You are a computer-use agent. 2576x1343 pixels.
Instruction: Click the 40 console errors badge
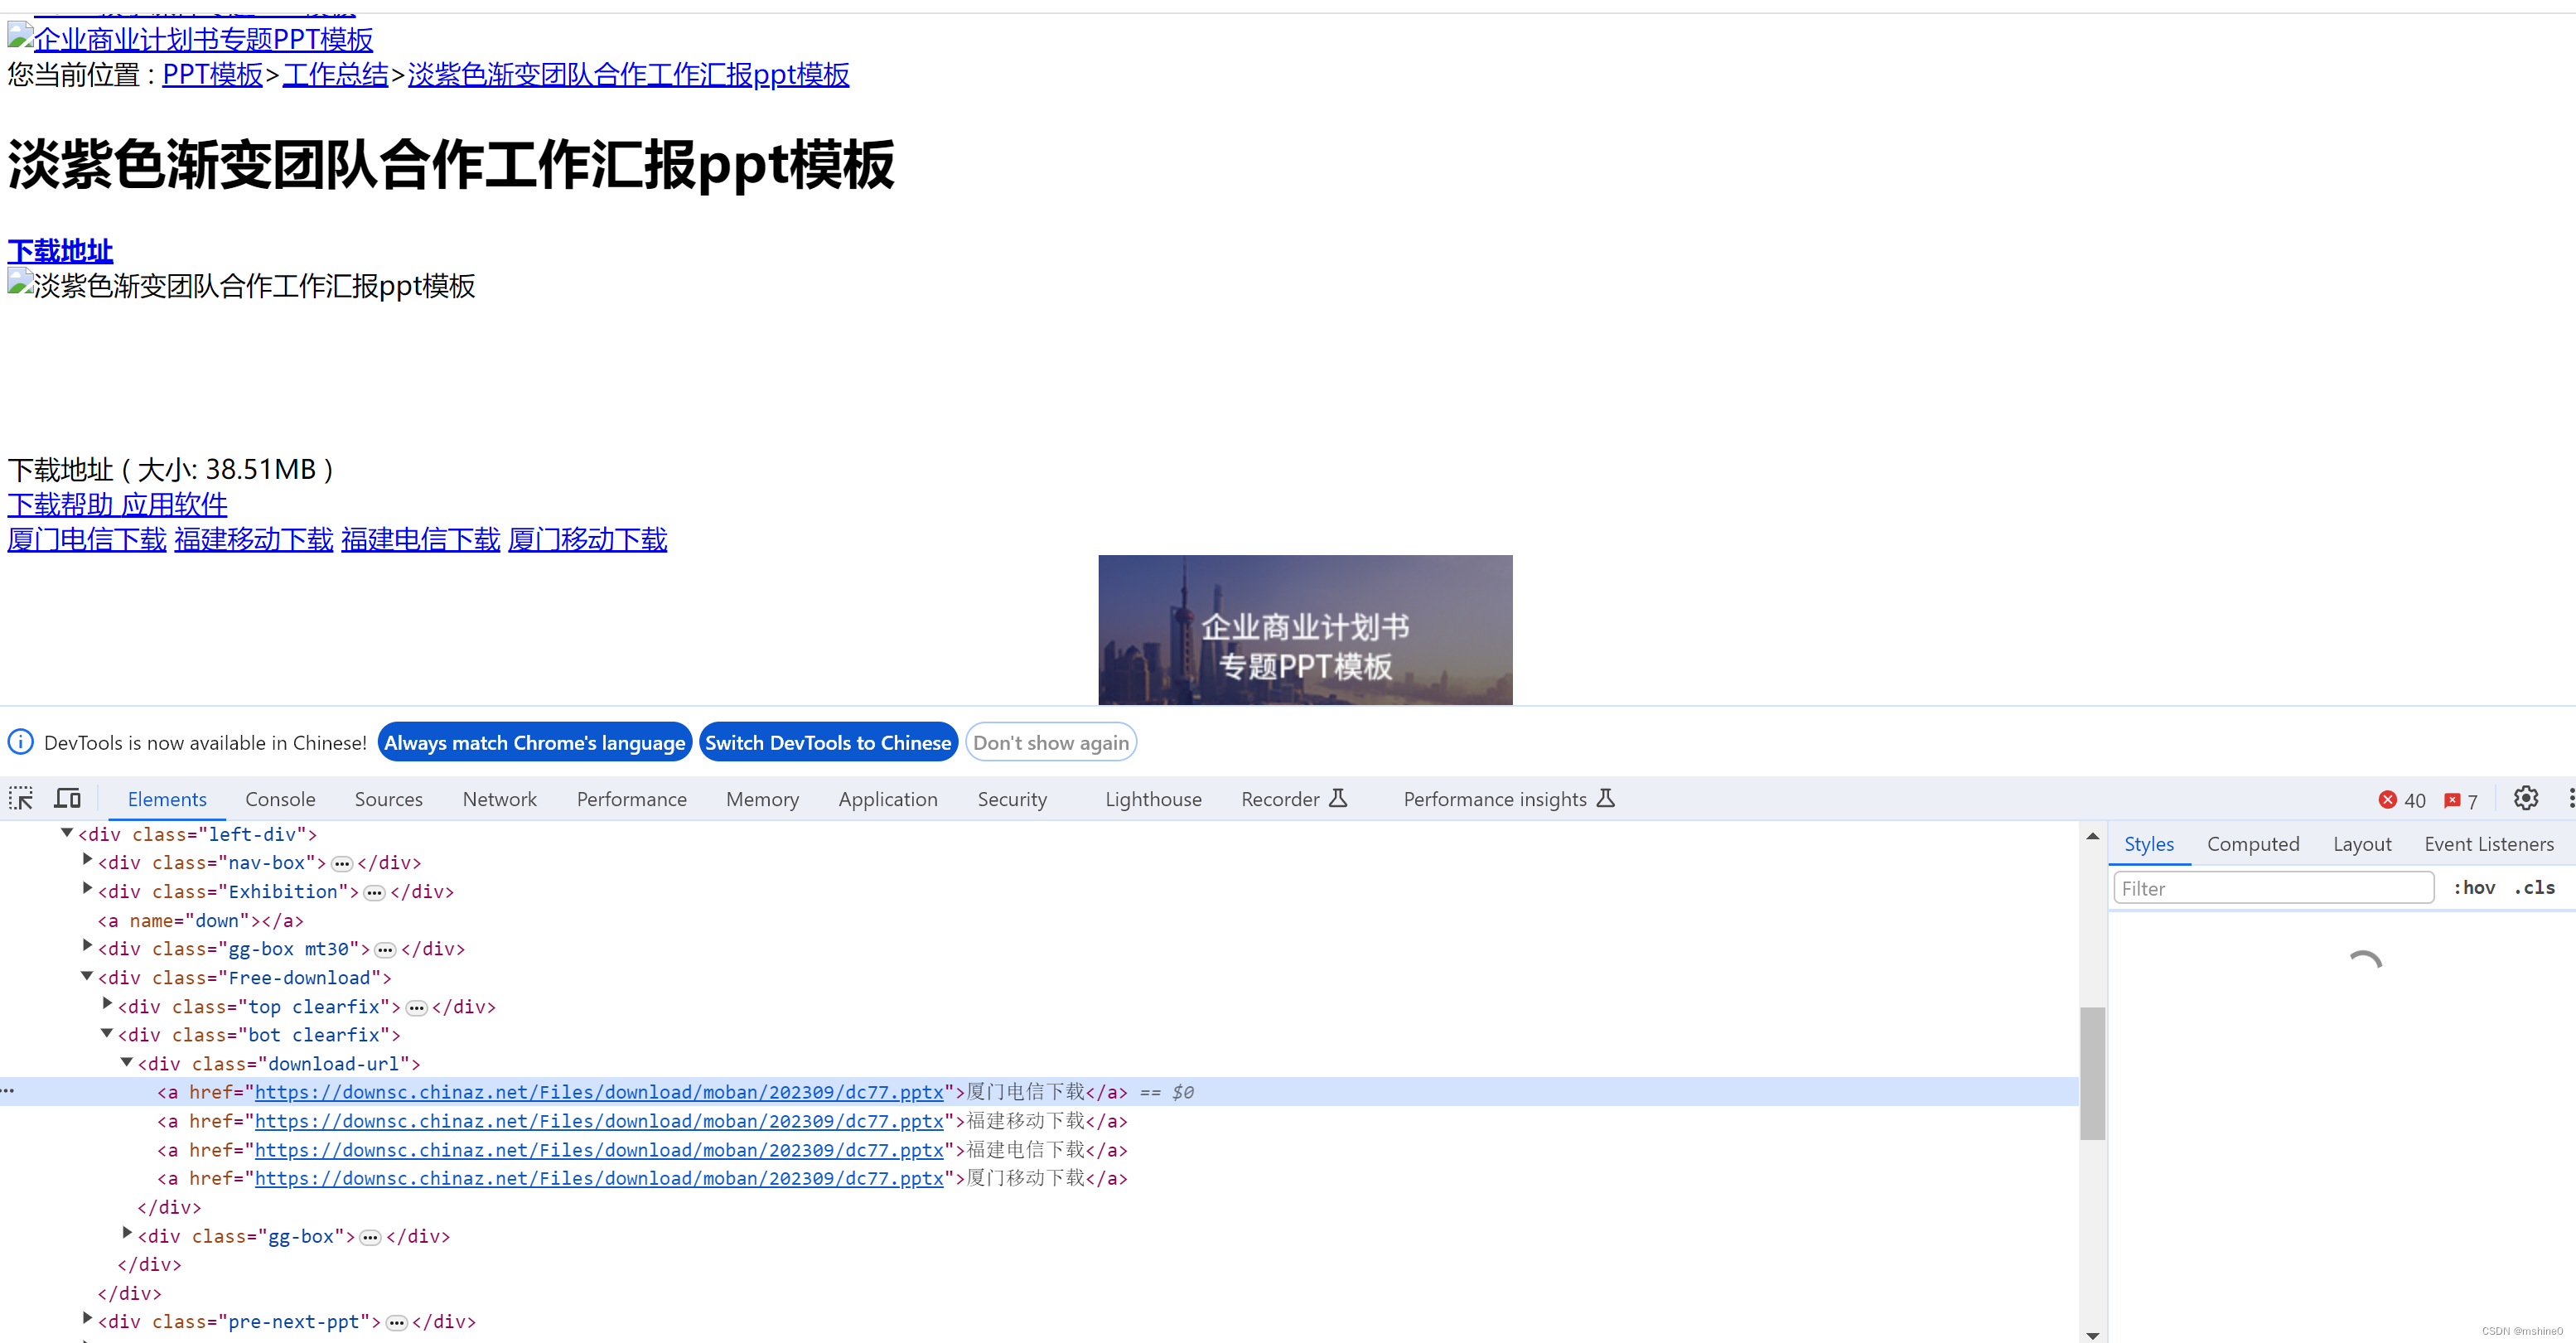2404,799
